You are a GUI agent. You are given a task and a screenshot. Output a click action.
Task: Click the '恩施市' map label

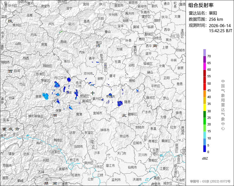click(x=7, y=165)
